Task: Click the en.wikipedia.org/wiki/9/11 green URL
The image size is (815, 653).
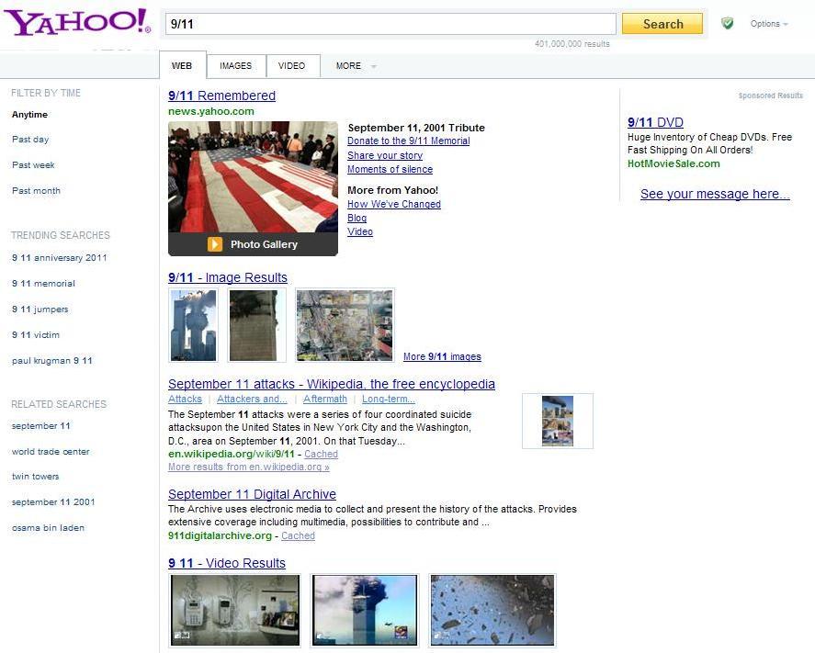Action: (231, 454)
